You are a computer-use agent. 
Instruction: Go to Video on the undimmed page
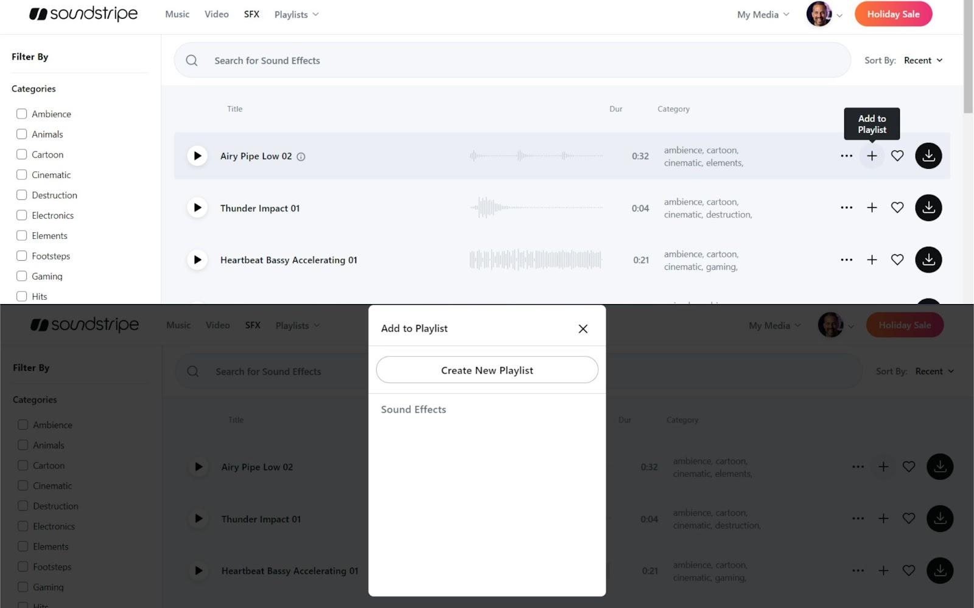point(217,14)
